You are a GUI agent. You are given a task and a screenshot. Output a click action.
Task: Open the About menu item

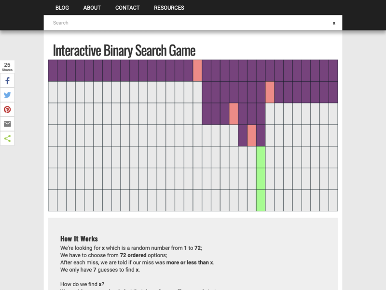[92, 8]
